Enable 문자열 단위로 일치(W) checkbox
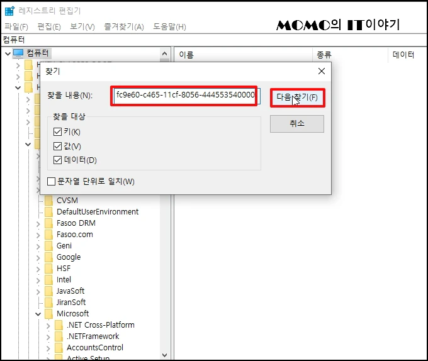The width and height of the screenshot is (428, 361). (x=52, y=181)
